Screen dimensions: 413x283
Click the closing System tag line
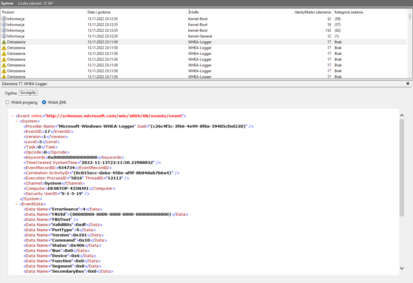31,199
